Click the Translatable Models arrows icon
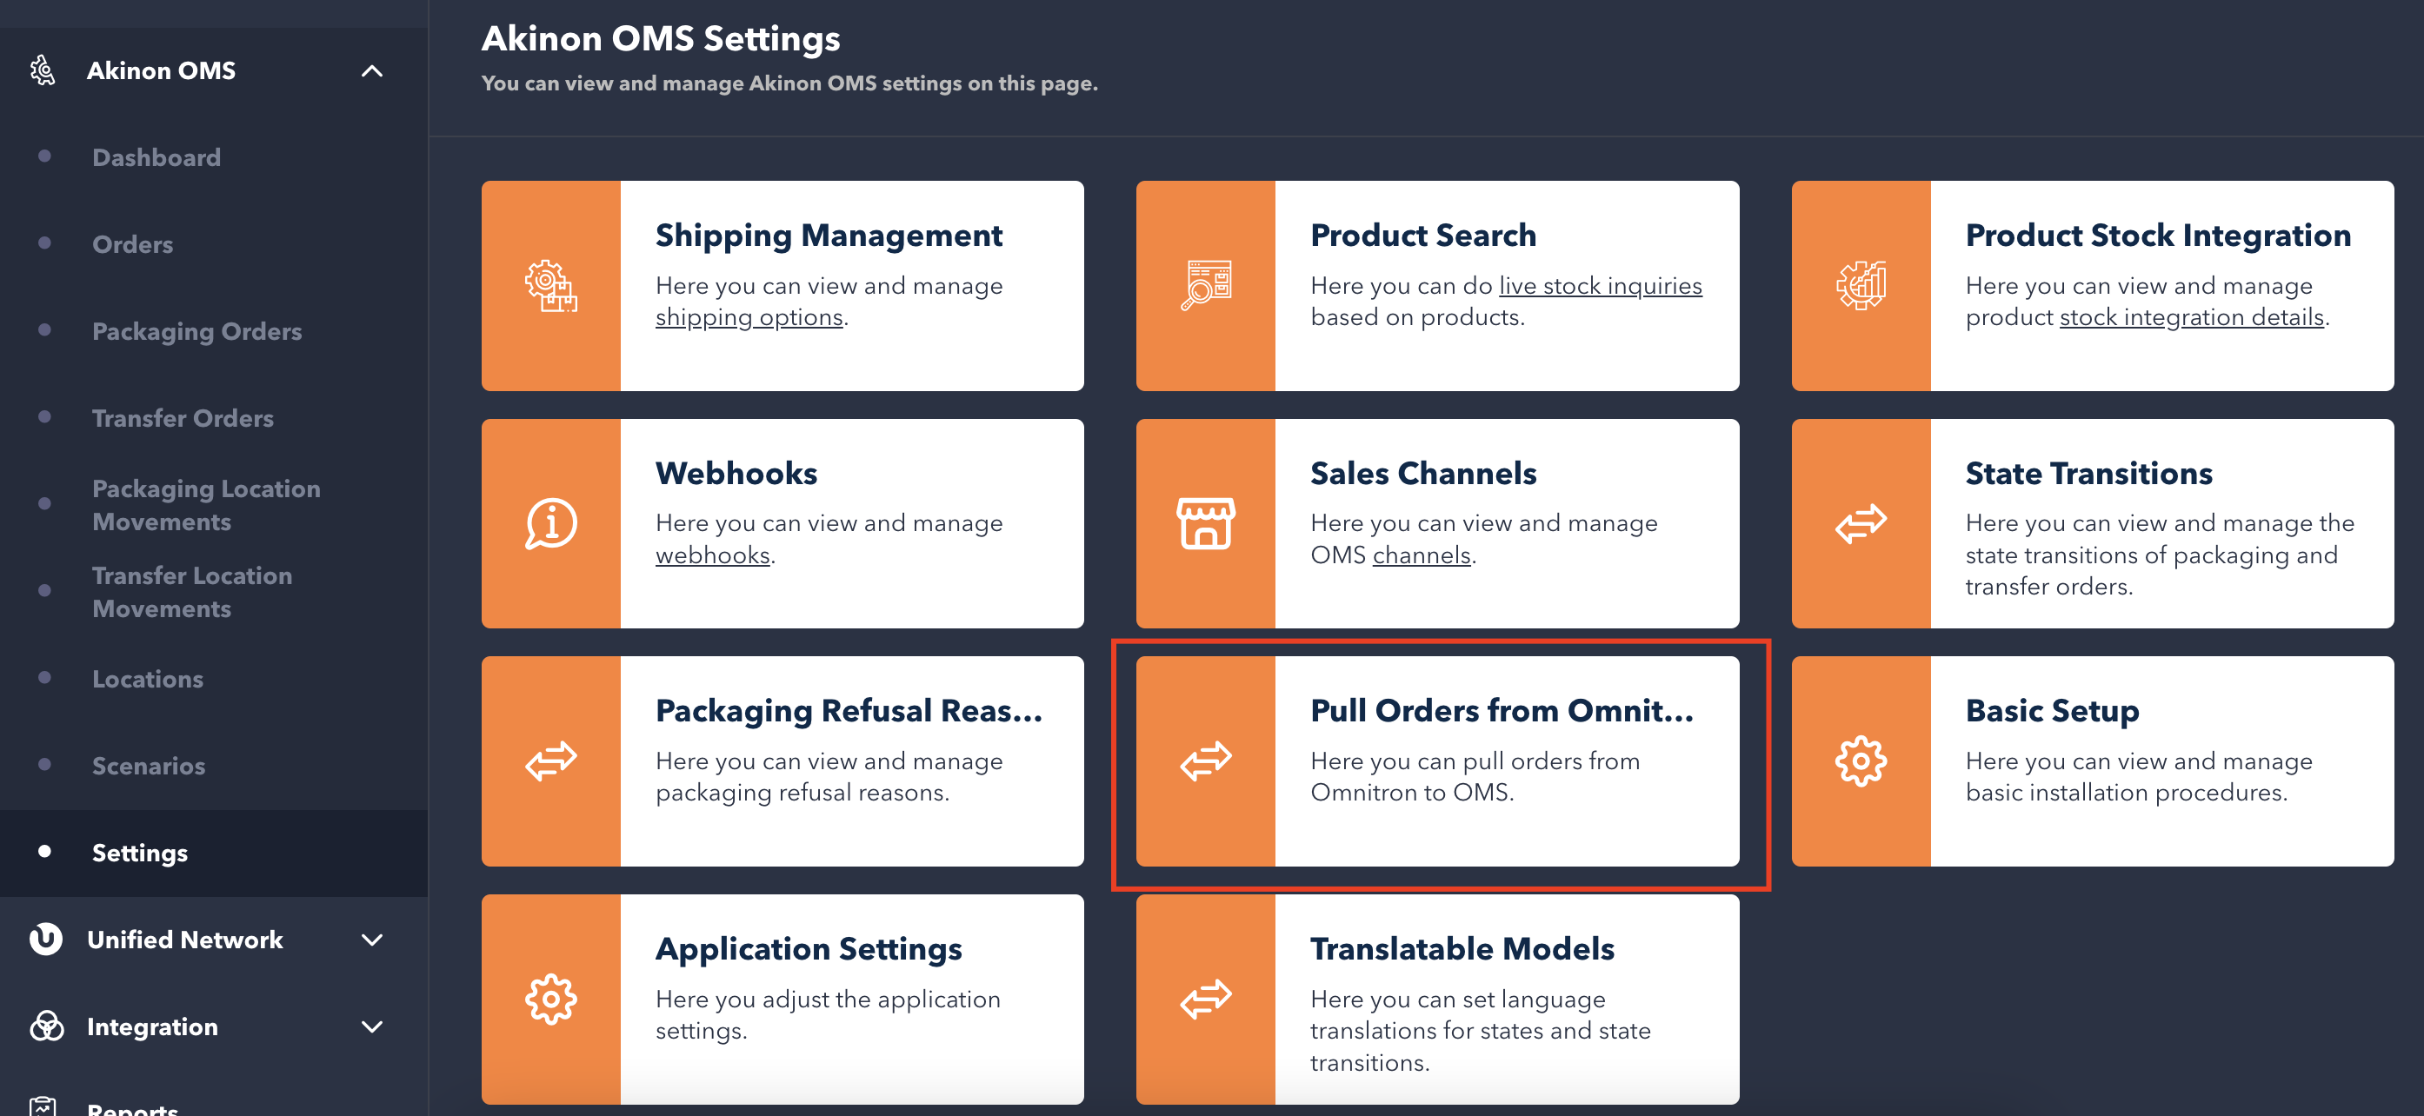Viewport: 2424px width, 1116px height. click(x=1205, y=1000)
